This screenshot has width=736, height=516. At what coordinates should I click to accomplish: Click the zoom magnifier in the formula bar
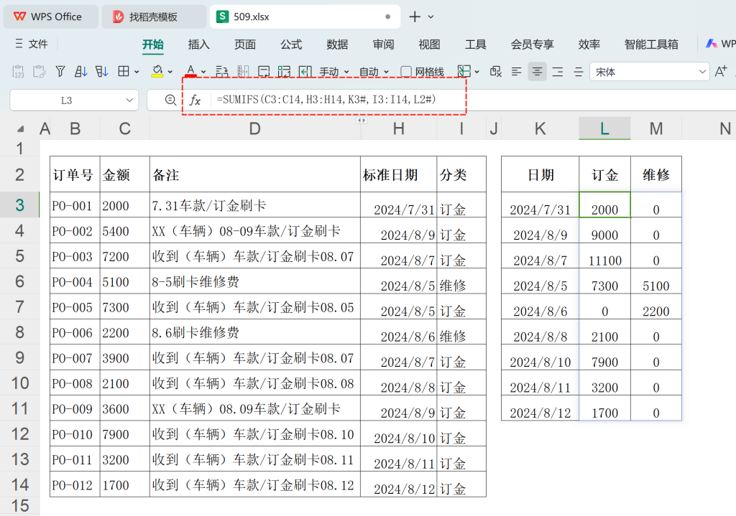click(x=170, y=100)
